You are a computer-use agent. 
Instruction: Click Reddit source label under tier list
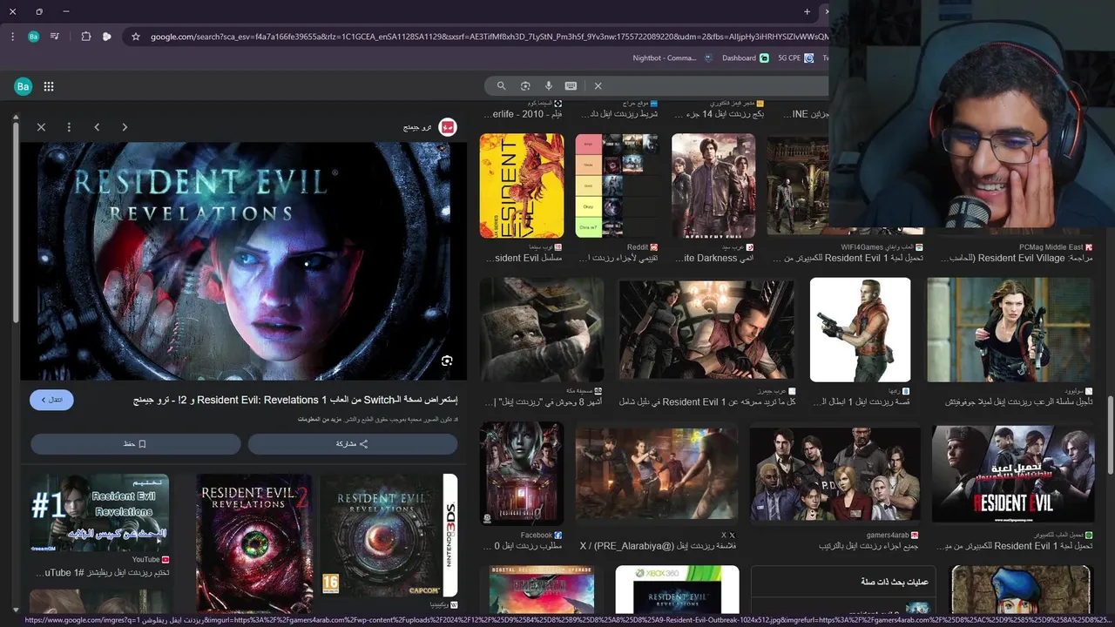[638, 247]
